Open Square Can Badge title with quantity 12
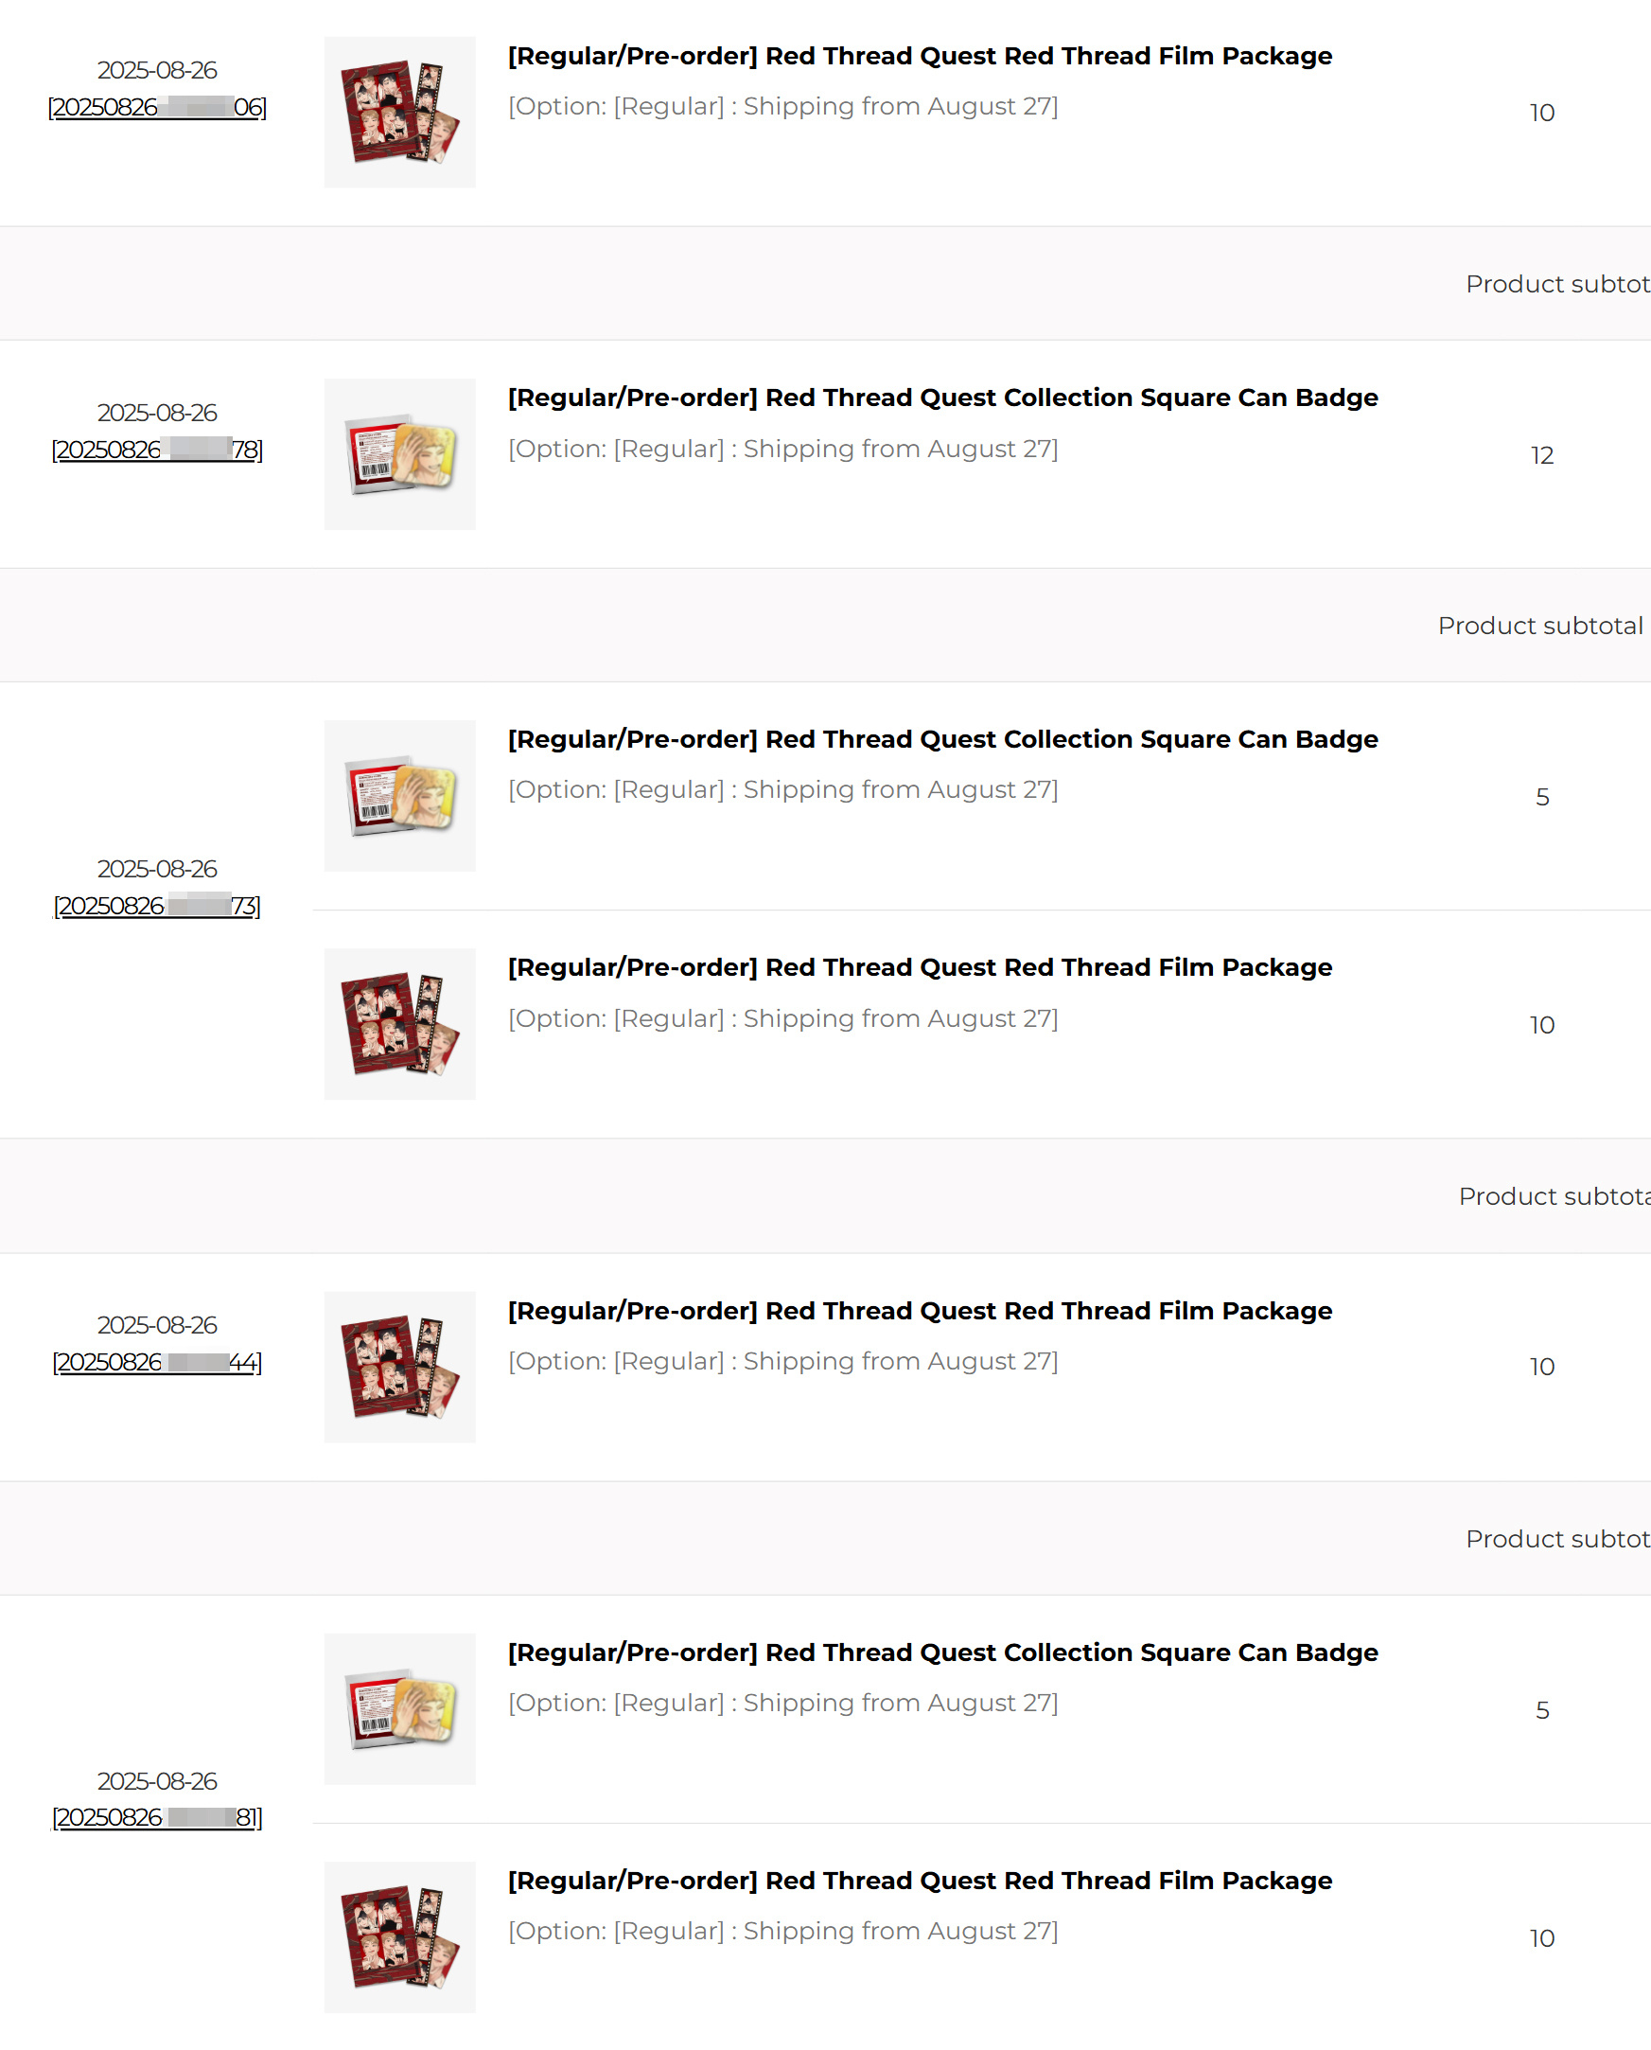Screen dimensions: 1651x2050 tap(942, 398)
